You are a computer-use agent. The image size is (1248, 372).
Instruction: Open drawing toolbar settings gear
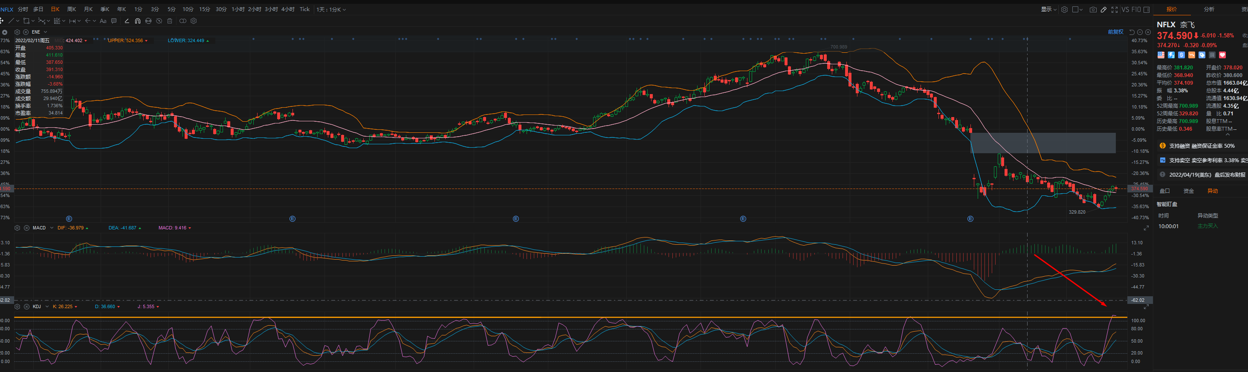tap(194, 21)
